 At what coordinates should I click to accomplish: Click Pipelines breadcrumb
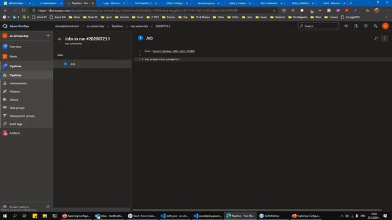(117, 26)
